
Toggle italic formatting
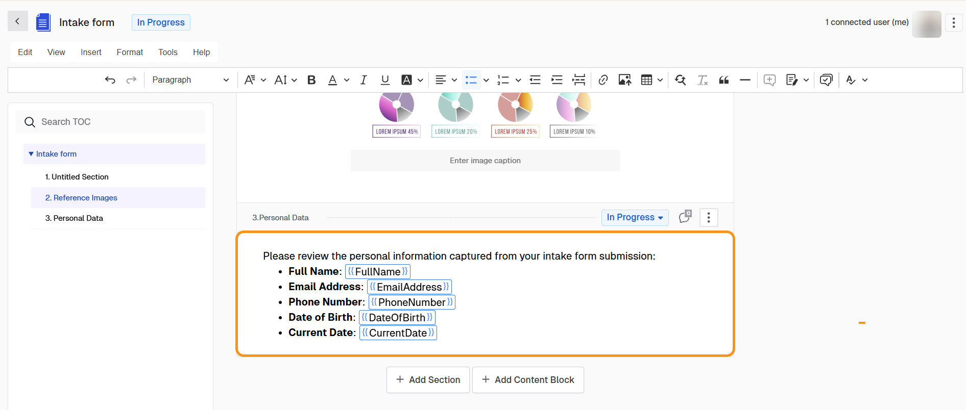(364, 80)
